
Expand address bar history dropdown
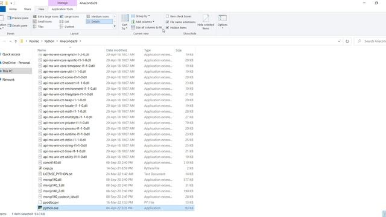(339, 42)
